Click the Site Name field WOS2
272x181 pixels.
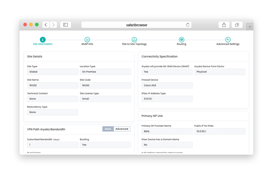pyautogui.click(x=53, y=85)
